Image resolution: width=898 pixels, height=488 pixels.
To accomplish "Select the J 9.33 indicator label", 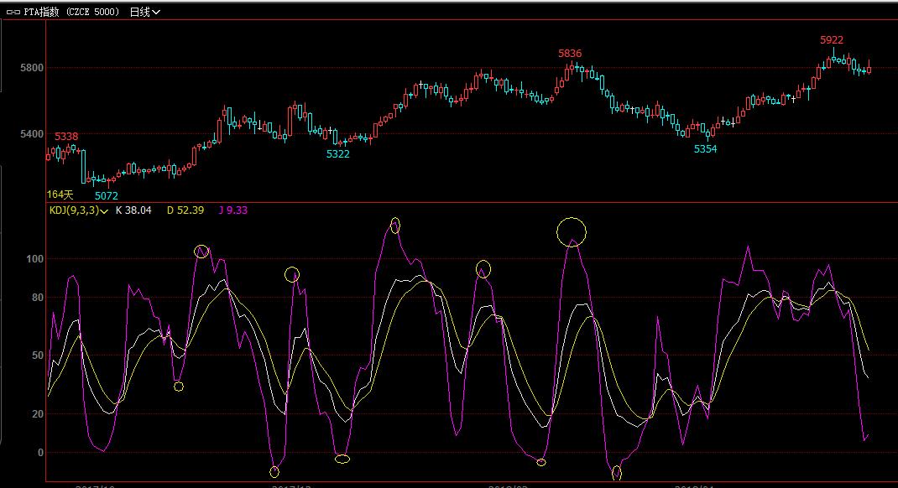I will coord(232,210).
